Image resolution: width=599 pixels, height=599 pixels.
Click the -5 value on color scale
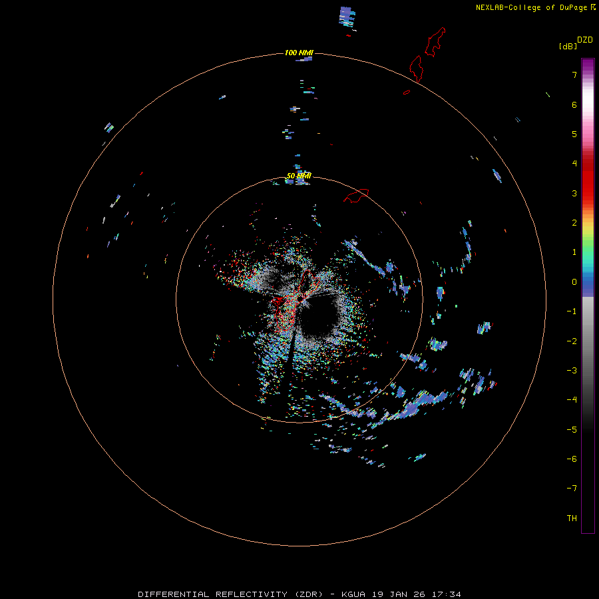click(572, 430)
